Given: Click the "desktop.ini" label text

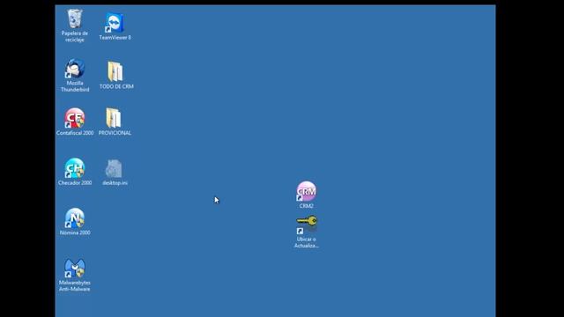Looking at the screenshot, I should point(115,183).
